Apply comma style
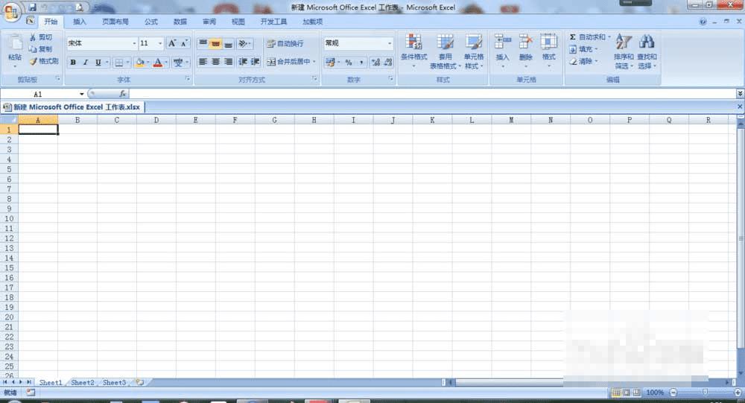 tap(361, 63)
